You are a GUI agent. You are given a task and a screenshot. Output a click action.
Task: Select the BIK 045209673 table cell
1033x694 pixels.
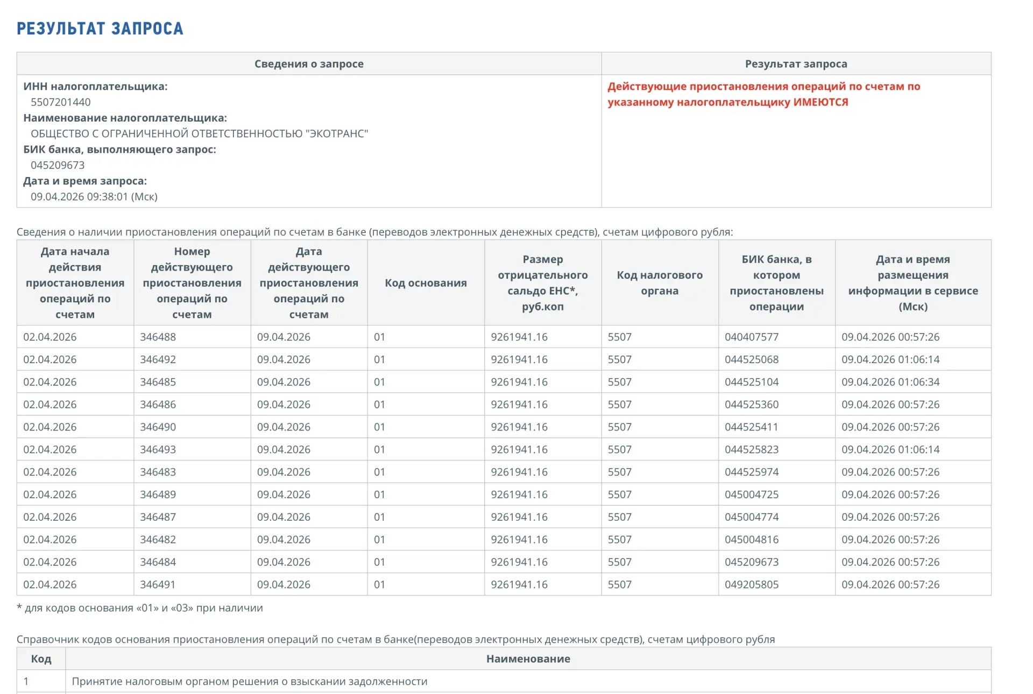pos(751,562)
